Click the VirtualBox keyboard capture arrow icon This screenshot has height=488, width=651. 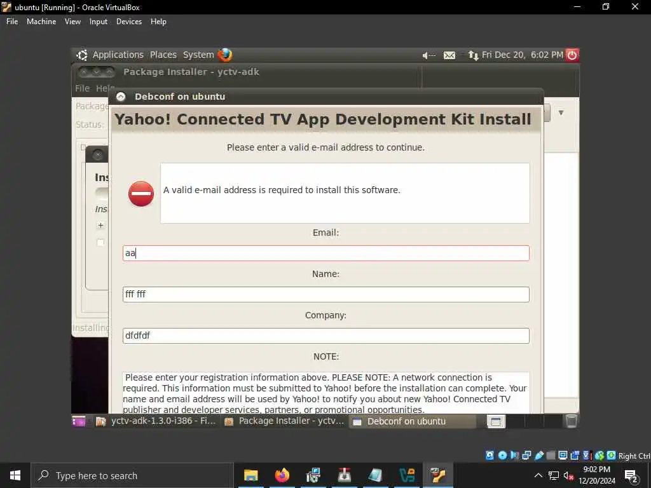coord(611,456)
